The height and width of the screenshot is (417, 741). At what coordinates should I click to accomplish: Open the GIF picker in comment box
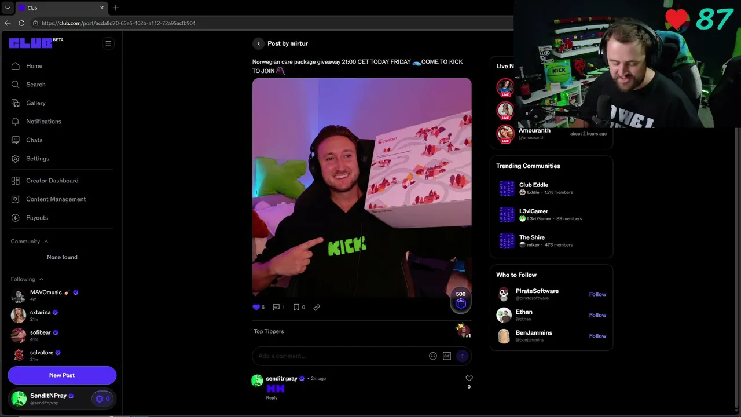click(x=447, y=356)
